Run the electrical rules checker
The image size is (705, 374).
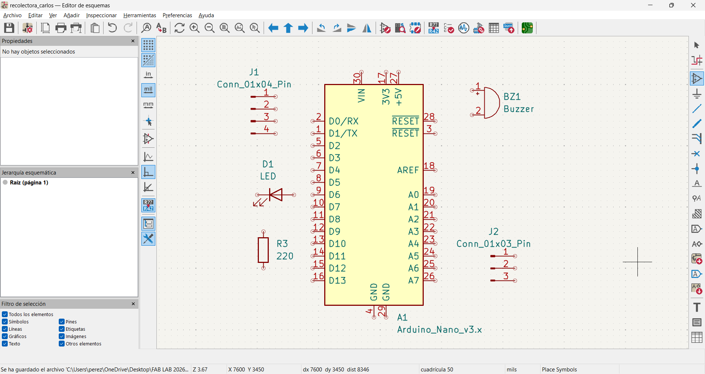pos(449,28)
